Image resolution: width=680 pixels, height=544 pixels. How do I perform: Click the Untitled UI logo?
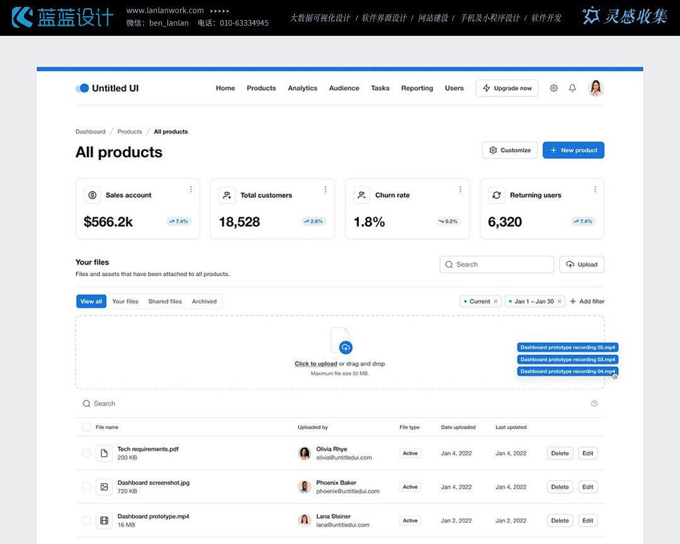(107, 88)
